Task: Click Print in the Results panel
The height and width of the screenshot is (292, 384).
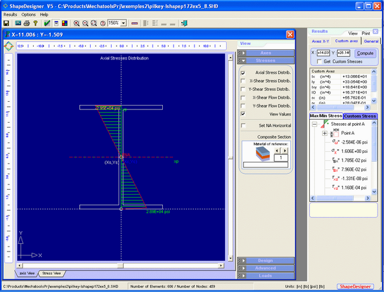Action: pyautogui.click(x=366, y=33)
